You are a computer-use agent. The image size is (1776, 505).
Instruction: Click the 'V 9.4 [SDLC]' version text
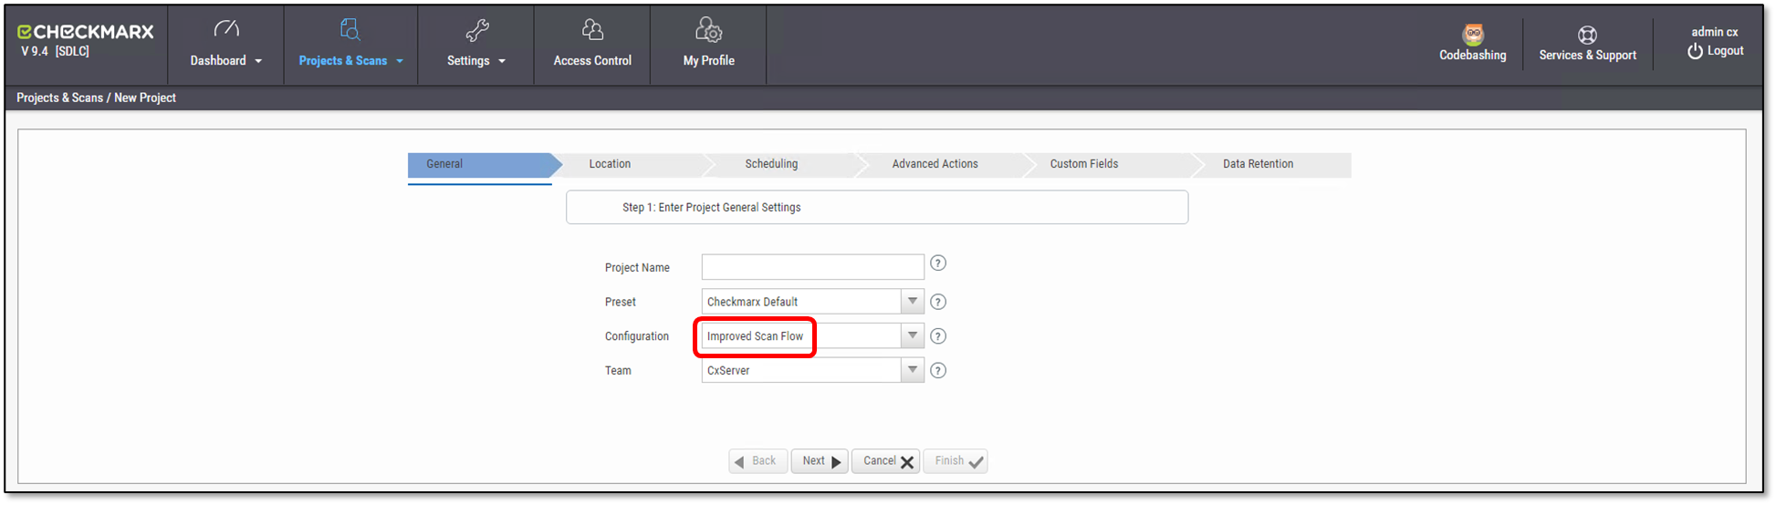tap(55, 51)
